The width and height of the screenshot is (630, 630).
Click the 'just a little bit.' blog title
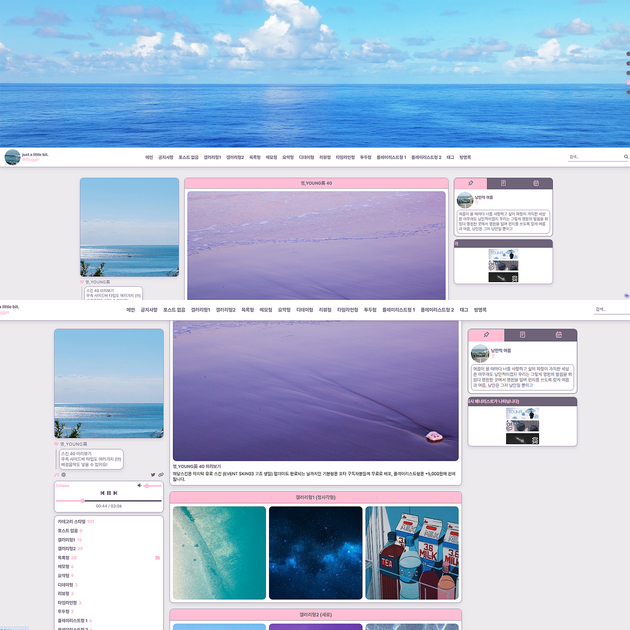coord(35,154)
